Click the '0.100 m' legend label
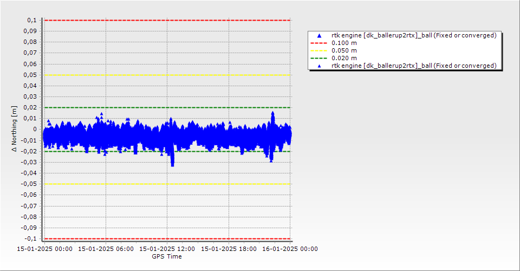Screen dimensions: 520x271 pyautogui.click(x=344, y=43)
